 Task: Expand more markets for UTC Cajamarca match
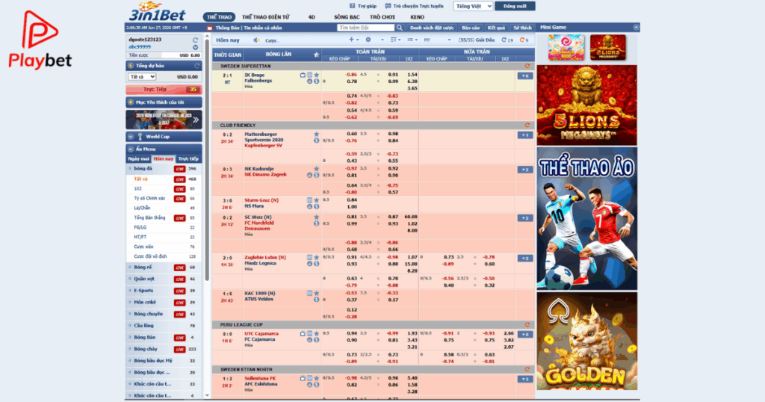(x=525, y=335)
